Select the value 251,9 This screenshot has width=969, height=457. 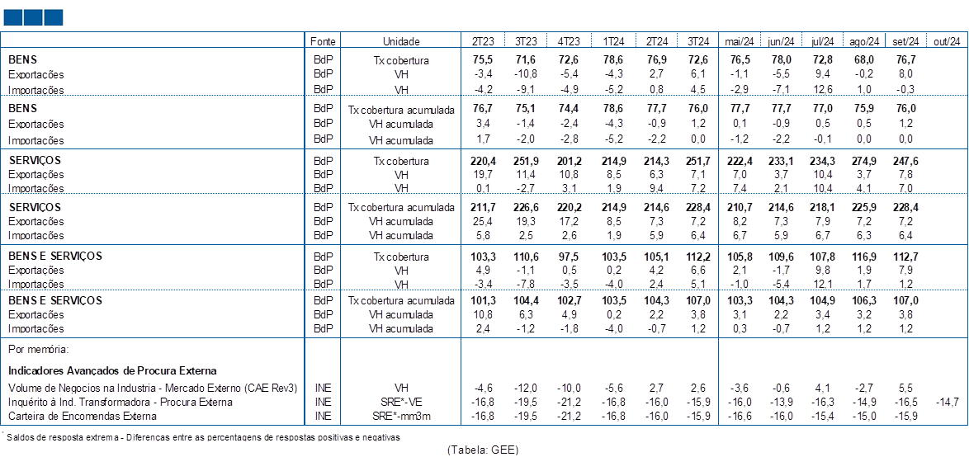pos(526,161)
